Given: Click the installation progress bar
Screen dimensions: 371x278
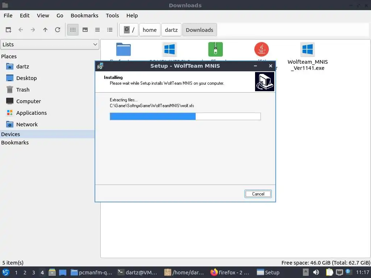Looking at the screenshot, I should click(185, 116).
